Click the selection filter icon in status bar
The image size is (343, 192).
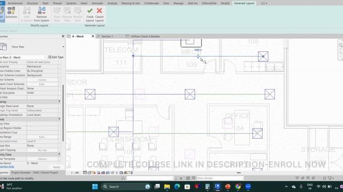point(331,178)
